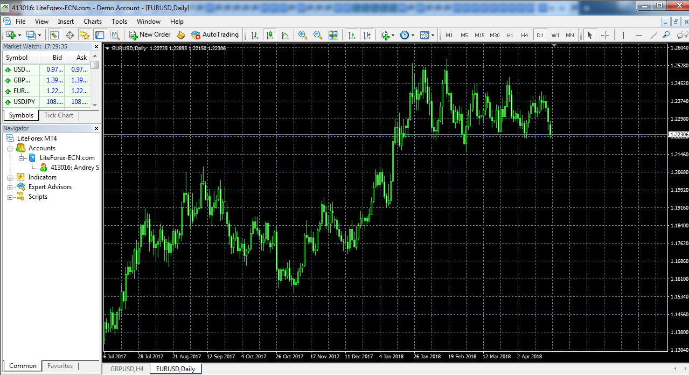
Task: Collapse the Accounts tree node
Action: pyautogui.click(x=10, y=148)
